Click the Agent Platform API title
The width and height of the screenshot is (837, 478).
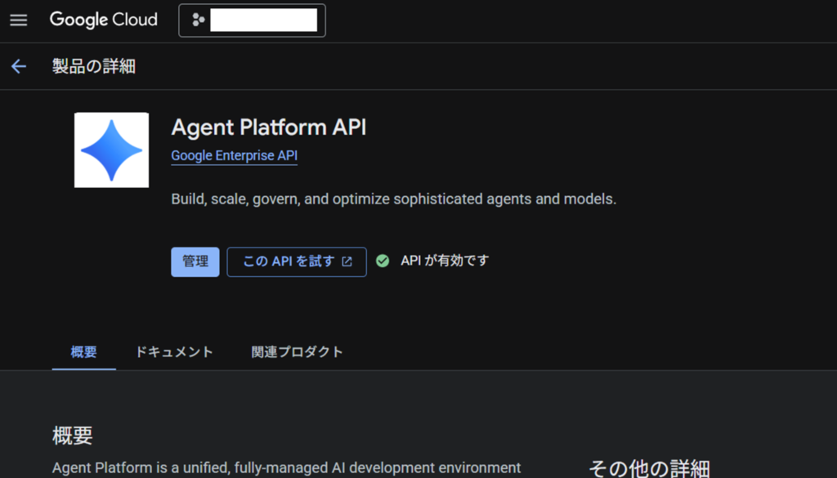click(x=269, y=127)
